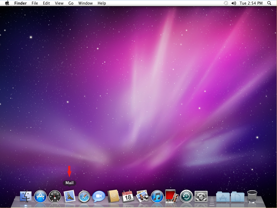
Task: Open the Dashboard widget app
Action: 55,196
